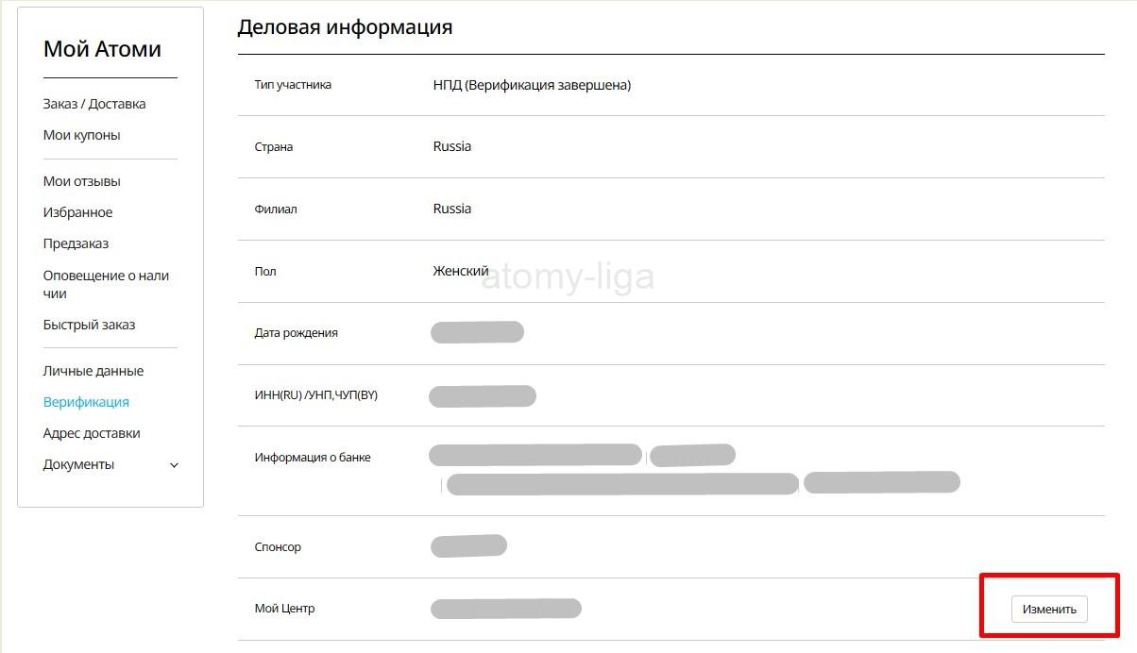
Task: Open Оповещение о наличии link
Action: click(106, 284)
